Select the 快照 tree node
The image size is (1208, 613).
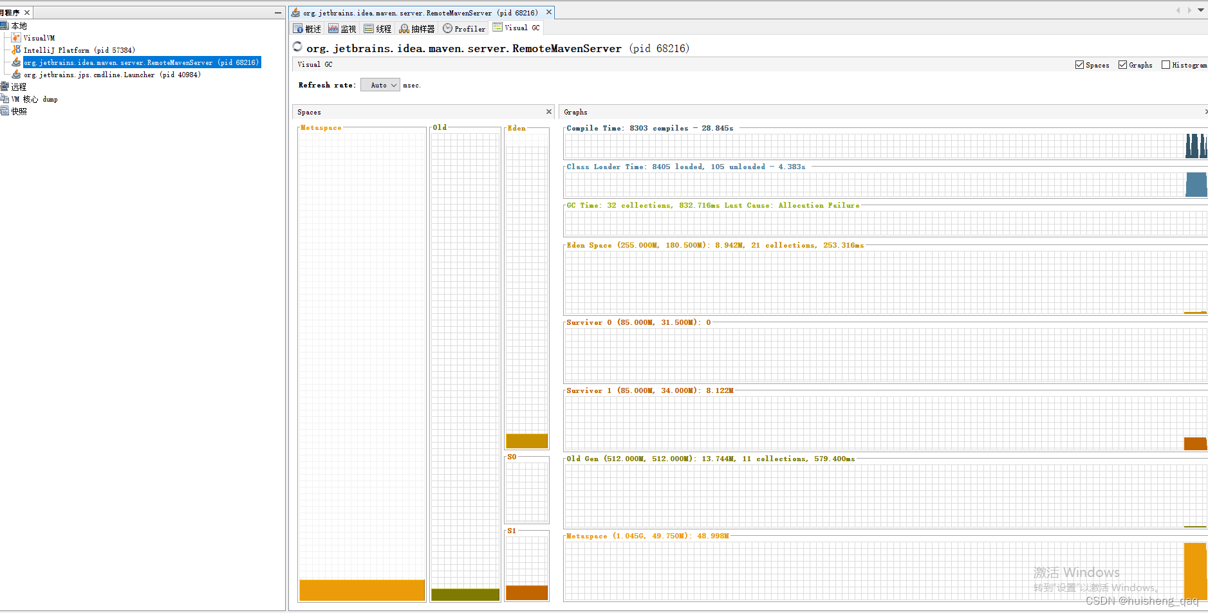coord(19,111)
